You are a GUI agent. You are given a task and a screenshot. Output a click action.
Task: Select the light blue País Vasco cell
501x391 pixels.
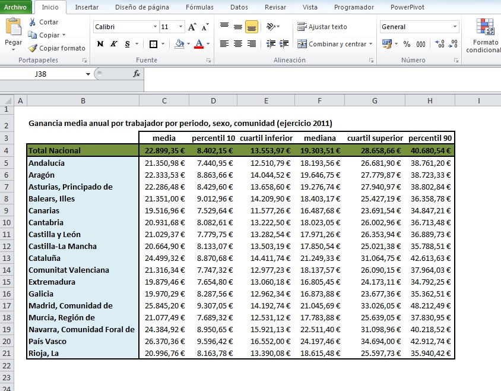[83, 342]
